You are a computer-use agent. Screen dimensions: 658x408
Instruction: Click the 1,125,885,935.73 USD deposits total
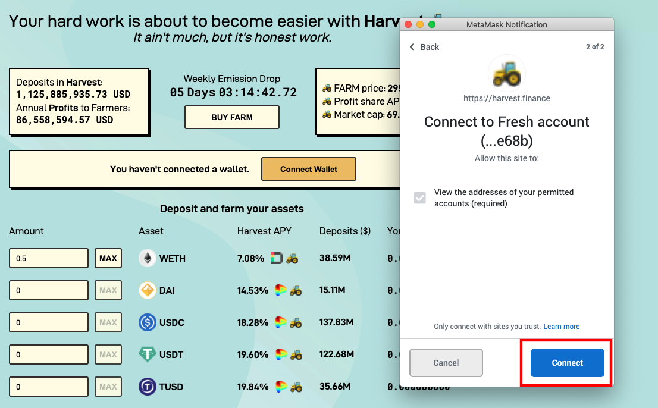73,95
